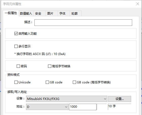
Task: Switch to the 数值输入 tab
Action: pyautogui.click(x=26, y=14)
